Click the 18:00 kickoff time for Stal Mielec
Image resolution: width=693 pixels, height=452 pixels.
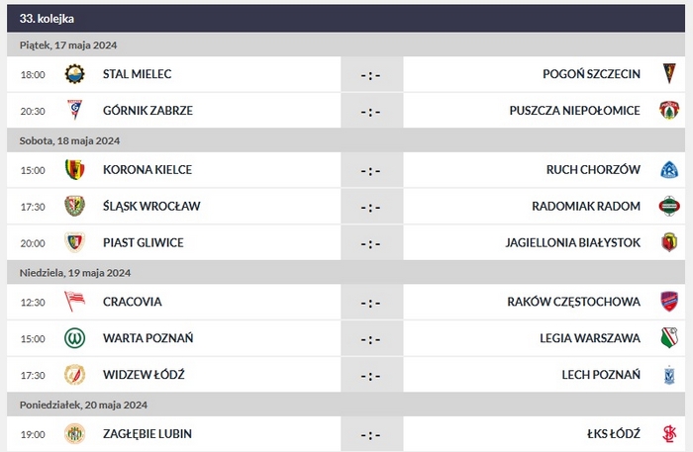33,74
